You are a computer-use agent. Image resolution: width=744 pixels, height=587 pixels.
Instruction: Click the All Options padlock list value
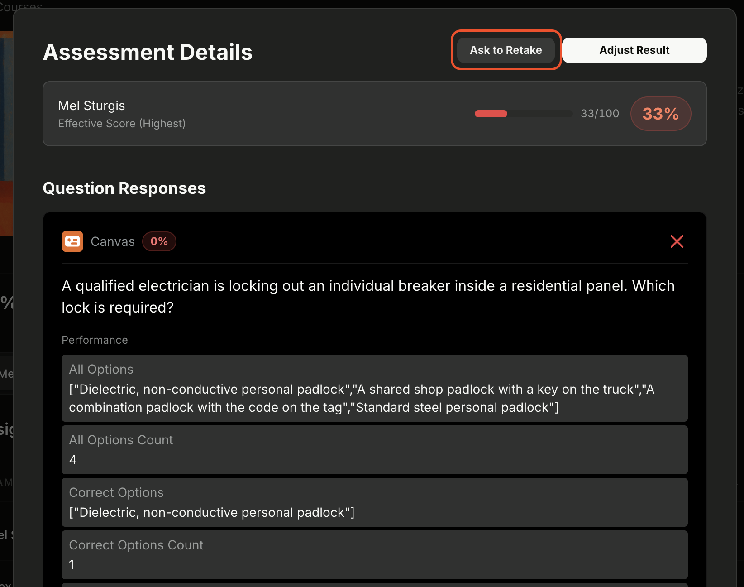(362, 398)
